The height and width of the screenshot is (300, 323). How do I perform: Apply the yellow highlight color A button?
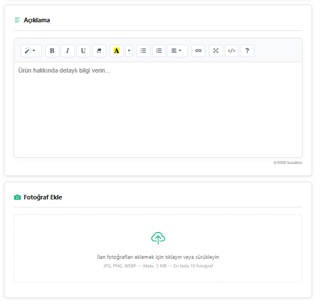tap(117, 51)
